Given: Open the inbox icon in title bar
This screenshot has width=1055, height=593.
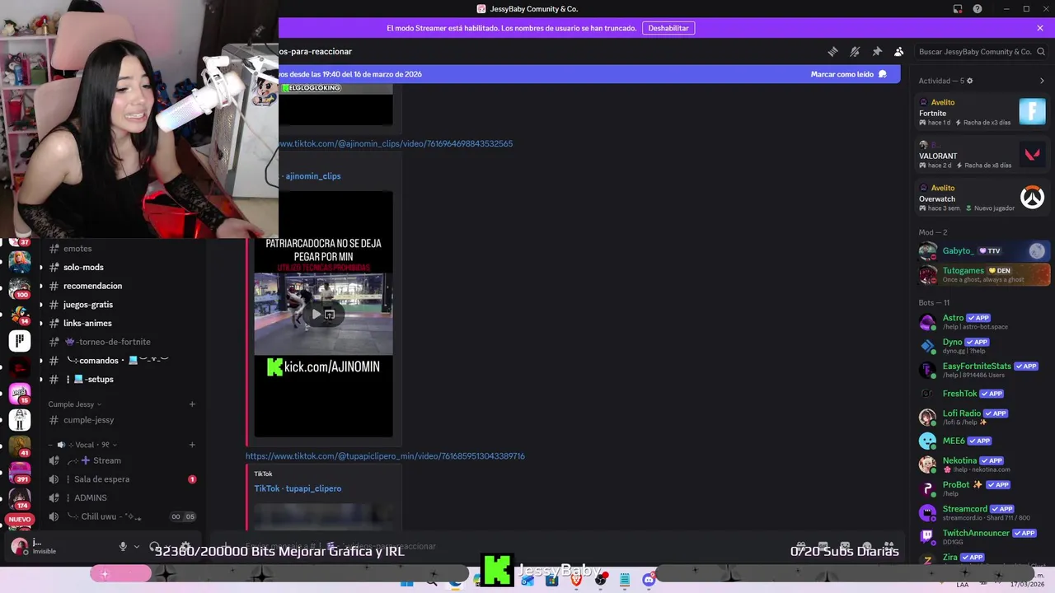Looking at the screenshot, I should point(958,9).
